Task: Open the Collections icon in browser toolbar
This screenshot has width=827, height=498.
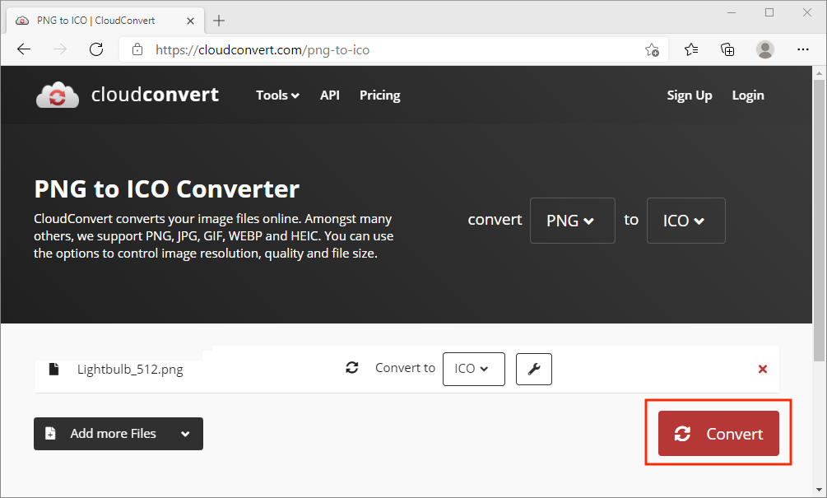Action: [x=727, y=49]
